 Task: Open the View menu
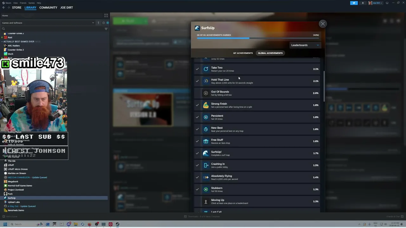15,3
